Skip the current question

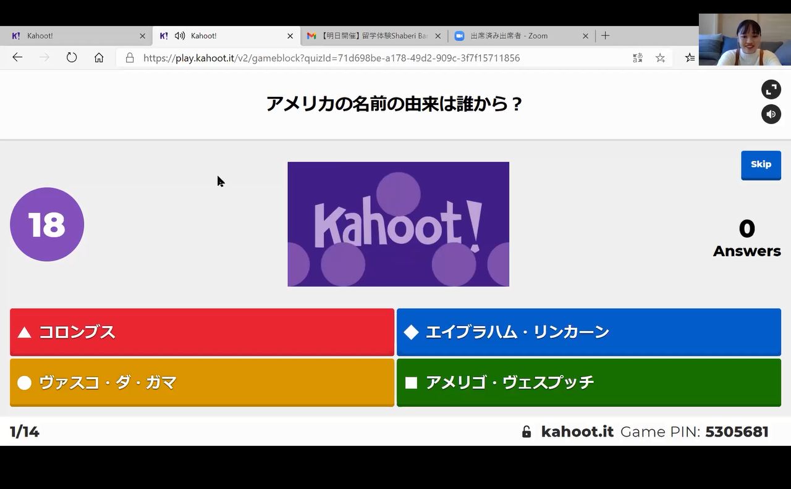pos(761,165)
